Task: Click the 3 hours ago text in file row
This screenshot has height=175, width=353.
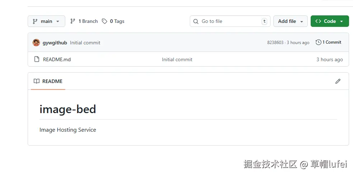Action: coord(330,59)
